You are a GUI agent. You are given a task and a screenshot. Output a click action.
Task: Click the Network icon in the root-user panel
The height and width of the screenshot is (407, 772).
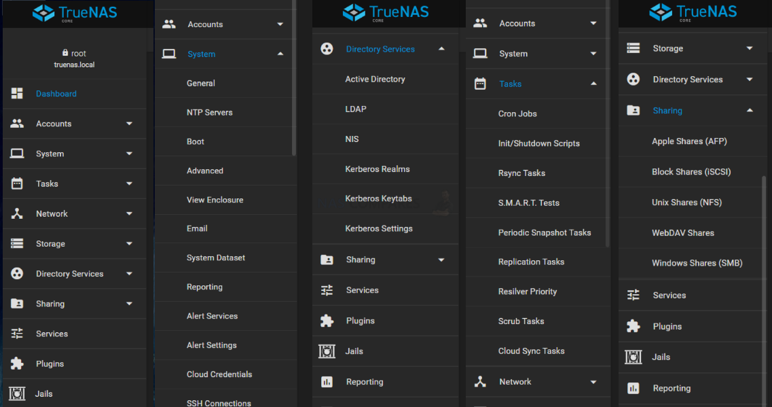coord(17,214)
